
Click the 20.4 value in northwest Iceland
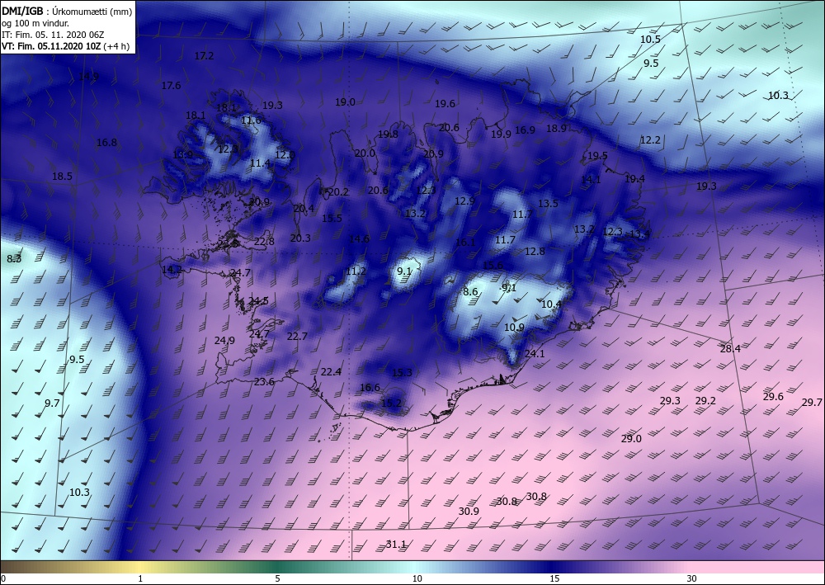[304, 209]
